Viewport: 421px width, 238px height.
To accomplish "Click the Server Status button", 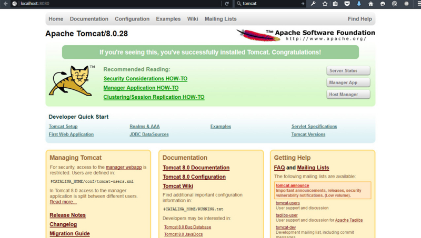I will pos(348,71).
